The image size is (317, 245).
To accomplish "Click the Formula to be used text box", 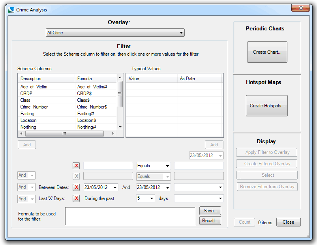I will point(130,216).
